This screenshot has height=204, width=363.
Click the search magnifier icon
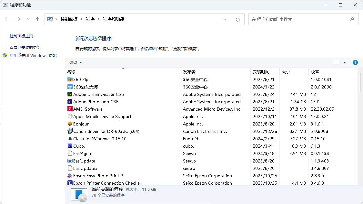(352, 19)
